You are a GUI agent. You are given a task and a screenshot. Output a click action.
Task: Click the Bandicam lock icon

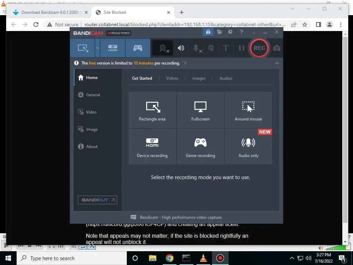coord(208,32)
